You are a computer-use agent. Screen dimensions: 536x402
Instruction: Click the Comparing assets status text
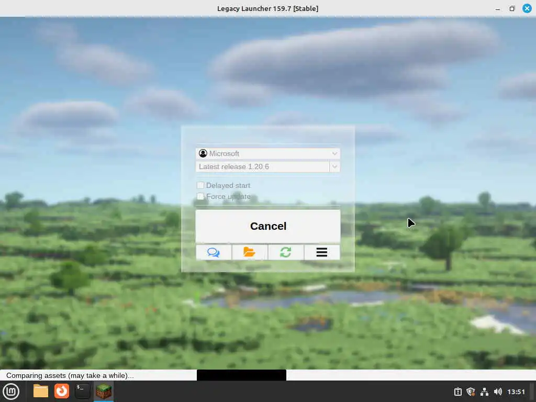click(x=70, y=375)
